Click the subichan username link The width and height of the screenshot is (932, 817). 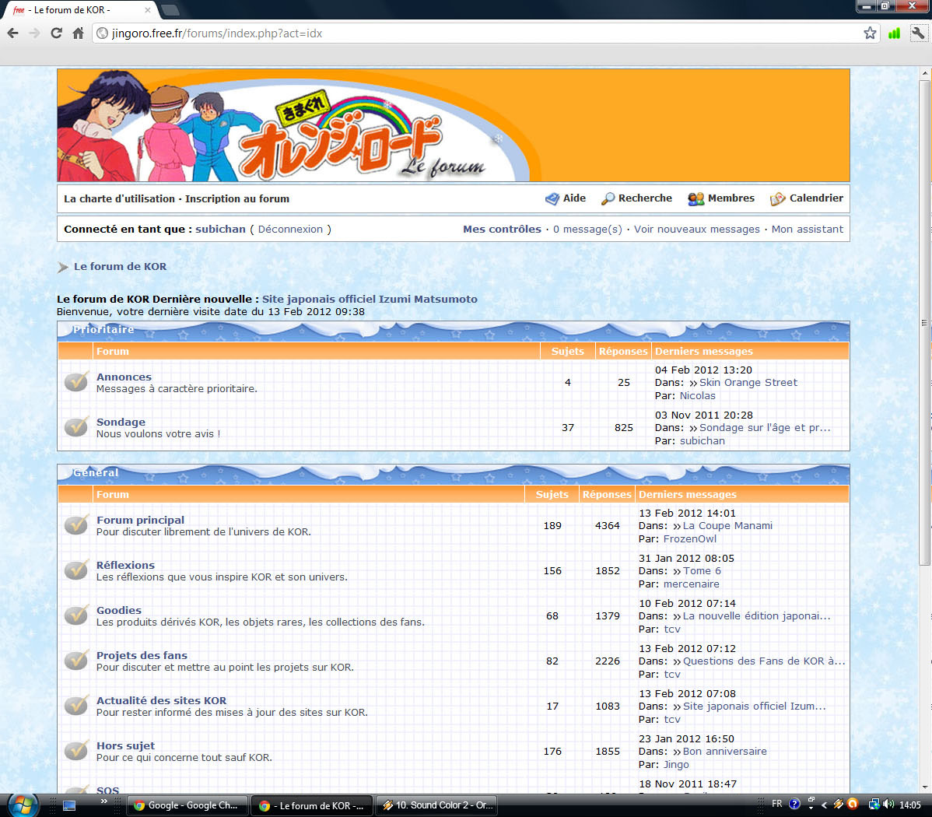[220, 229]
